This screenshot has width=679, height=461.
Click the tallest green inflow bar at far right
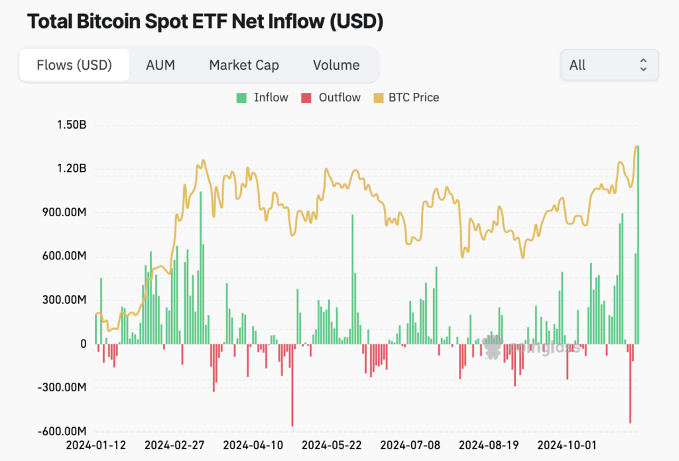pyautogui.click(x=638, y=245)
